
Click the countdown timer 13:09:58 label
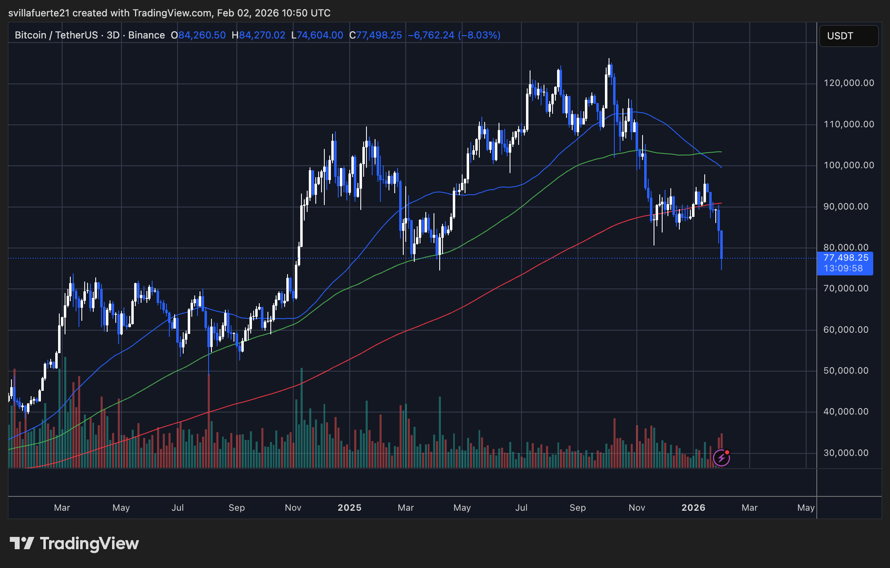point(843,268)
